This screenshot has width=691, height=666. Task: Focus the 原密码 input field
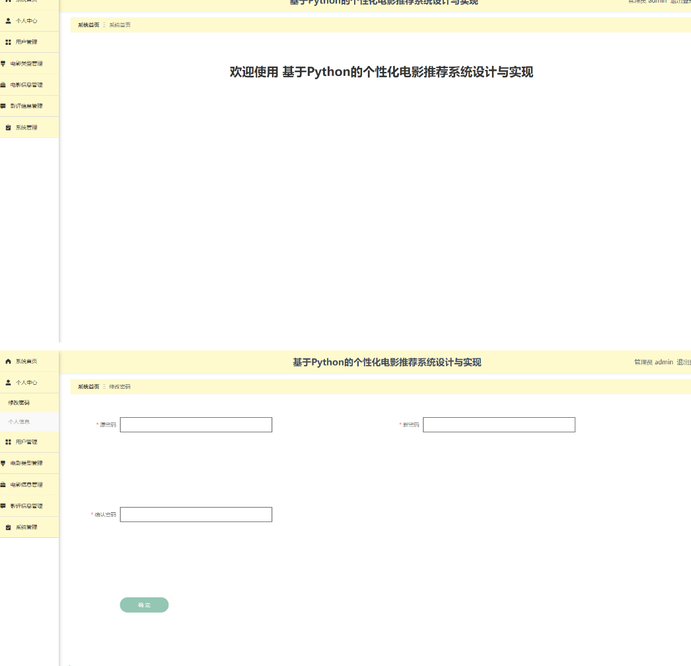click(196, 425)
